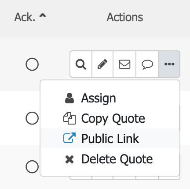Edit the quote using the pencil icon
Screen dimensions: 190x189
[102, 64]
